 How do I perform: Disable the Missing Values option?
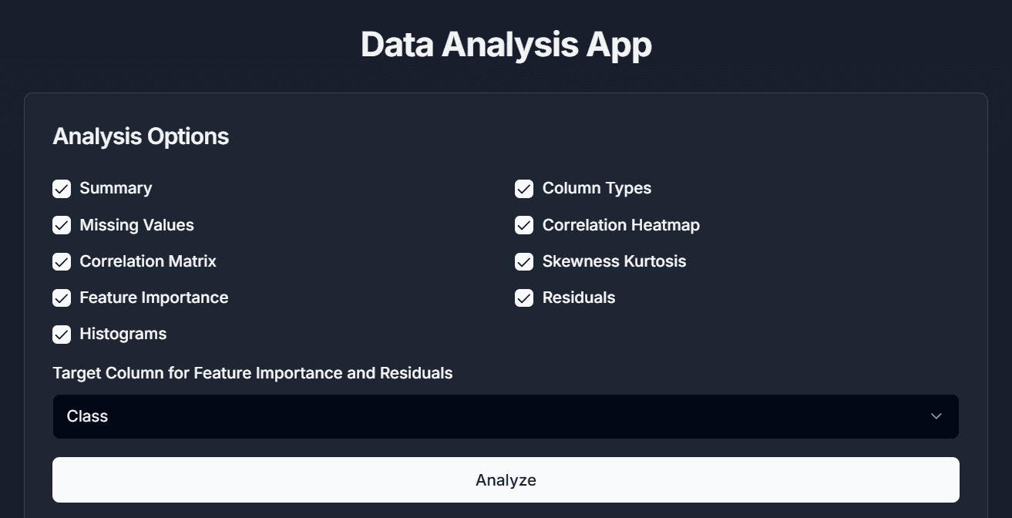click(62, 225)
